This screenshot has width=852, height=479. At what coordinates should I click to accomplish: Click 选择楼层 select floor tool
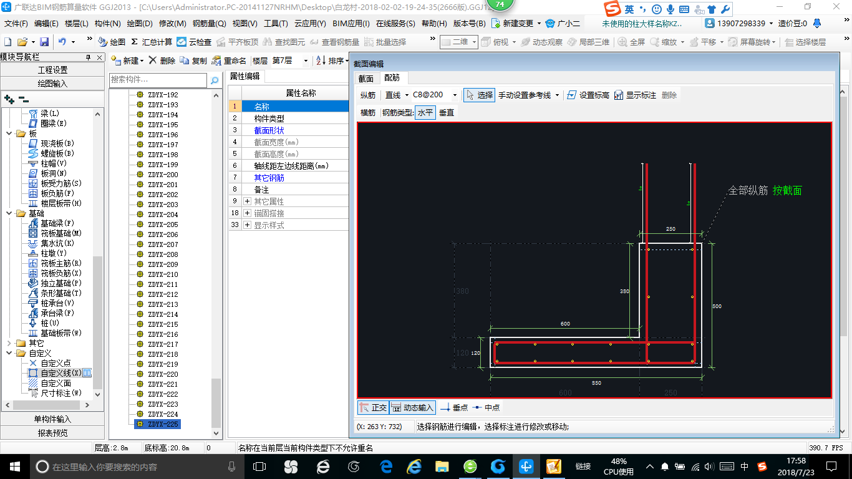tap(805, 42)
